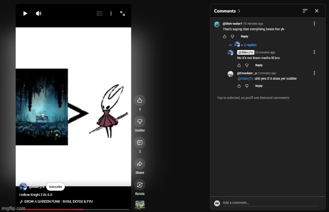Like the @Dish-water1 comment
329x212 pixels.
225,36
